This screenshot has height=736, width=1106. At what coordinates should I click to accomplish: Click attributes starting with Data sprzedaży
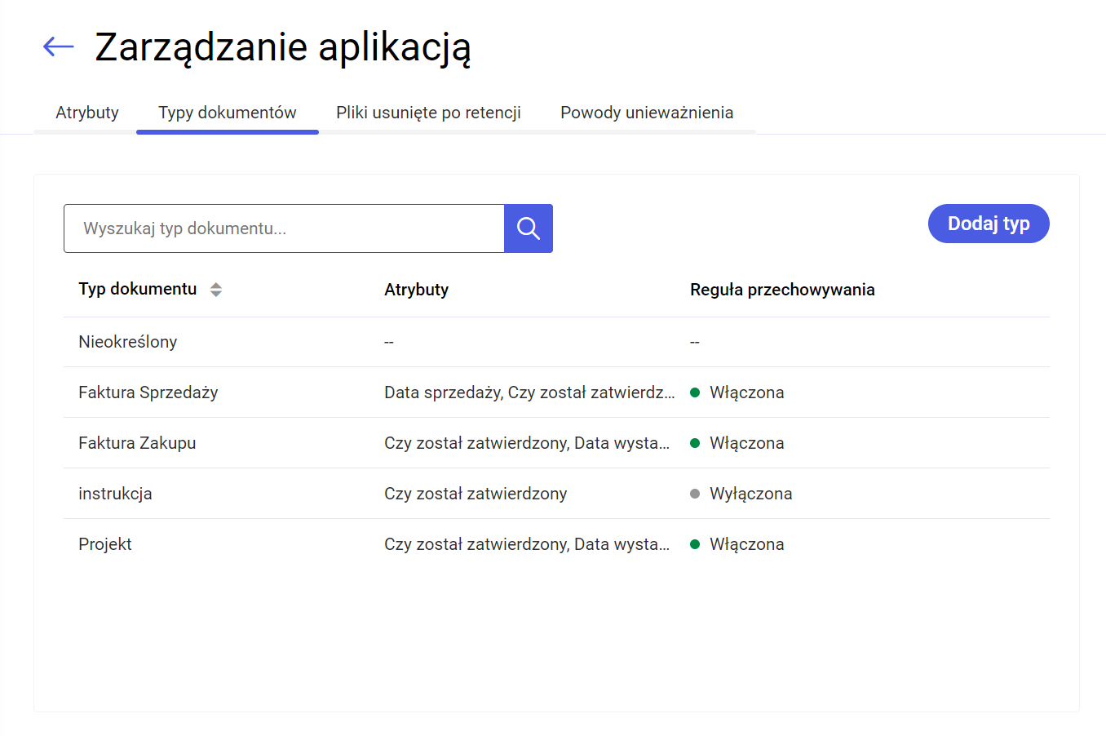529,392
